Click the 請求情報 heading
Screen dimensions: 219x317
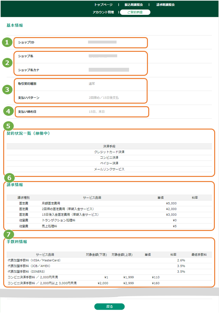point(15,185)
